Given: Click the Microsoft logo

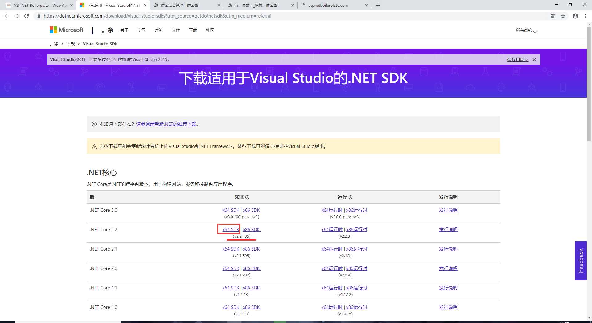Looking at the screenshot, I should pyautogui.click(x=67, y=30).
